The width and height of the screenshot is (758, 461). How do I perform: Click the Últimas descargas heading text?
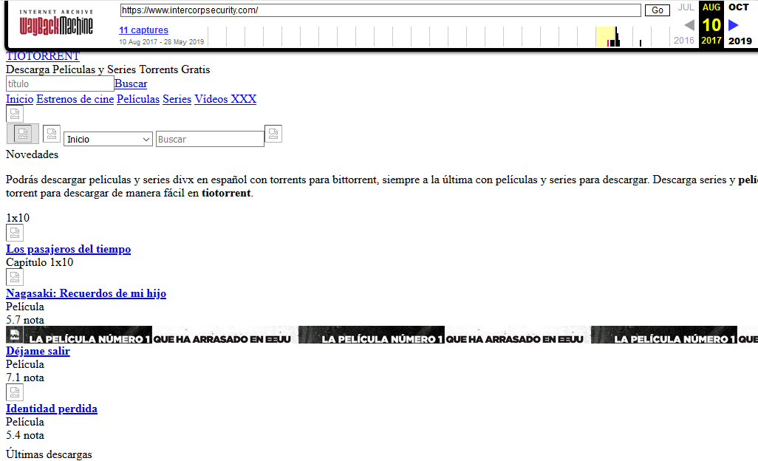[49, 454]
